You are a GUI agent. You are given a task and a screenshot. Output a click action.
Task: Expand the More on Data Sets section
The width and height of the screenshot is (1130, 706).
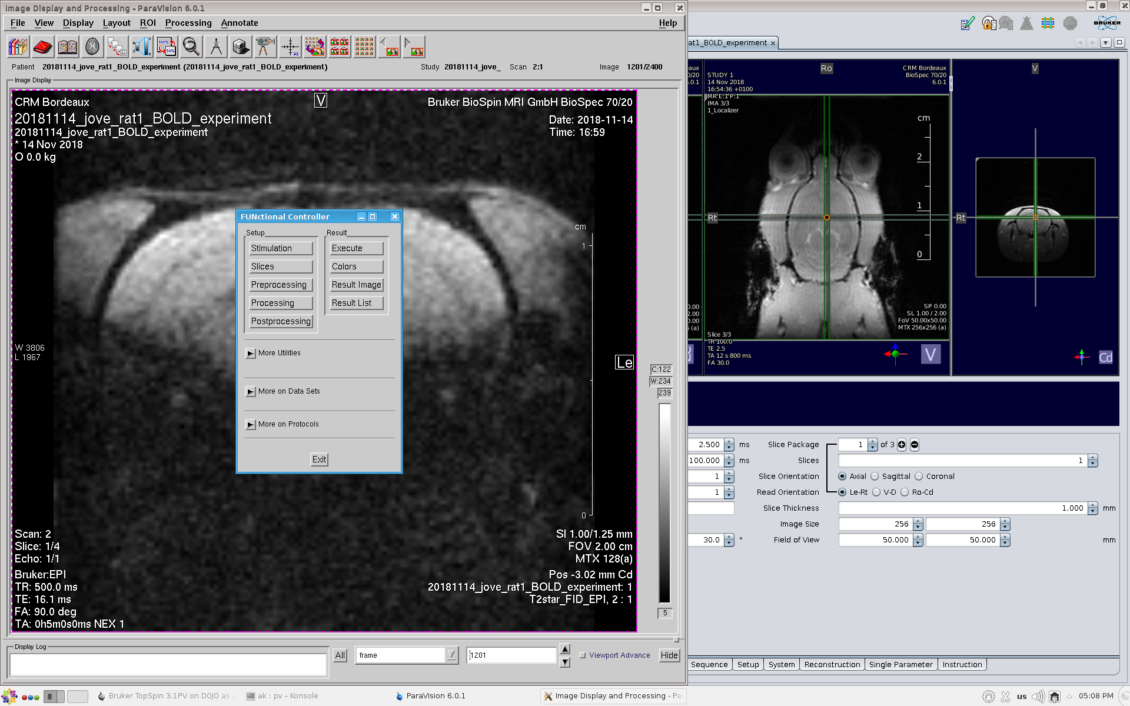[x=251, y=392]
